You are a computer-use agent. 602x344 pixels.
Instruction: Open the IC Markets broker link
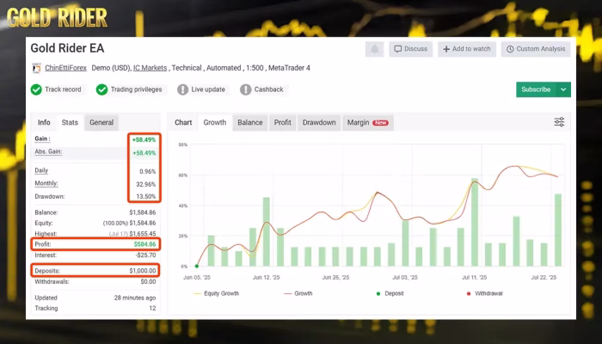point(150,68)
